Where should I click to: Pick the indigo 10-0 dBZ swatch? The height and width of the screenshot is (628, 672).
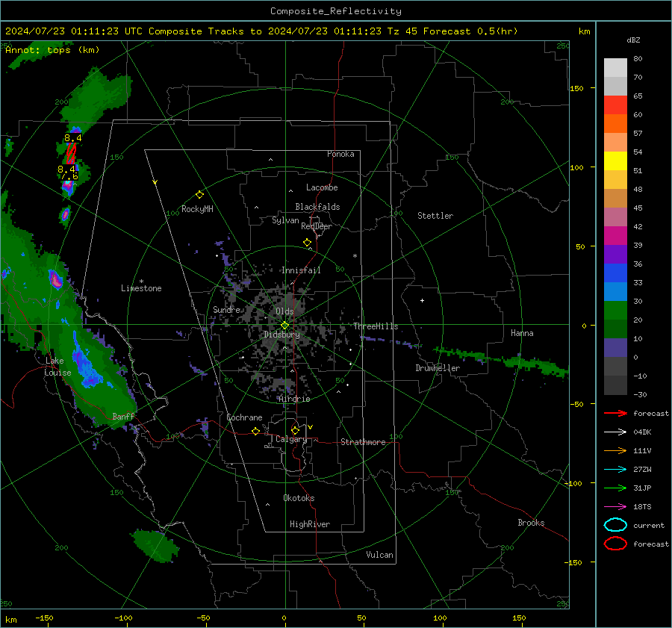(x=615, y=348)
